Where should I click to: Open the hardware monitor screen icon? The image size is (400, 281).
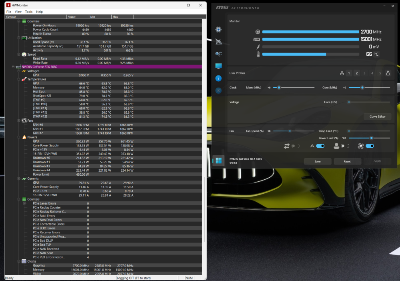click(218, 66)
